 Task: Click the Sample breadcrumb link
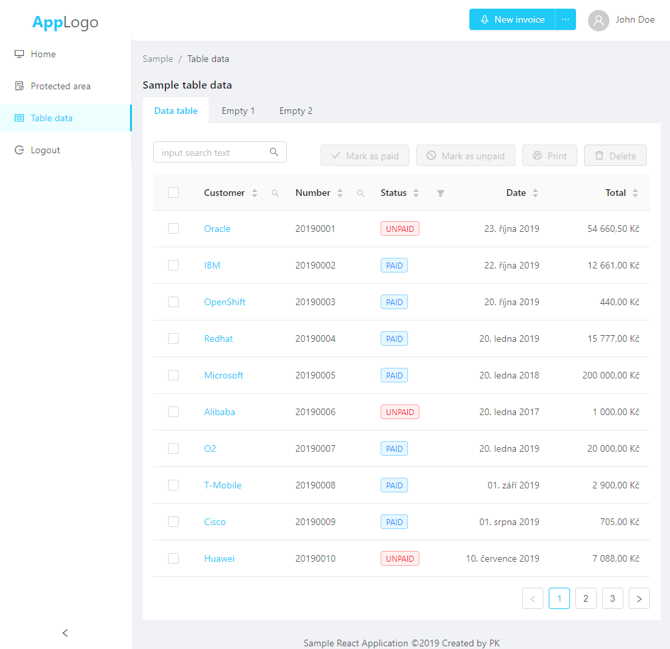click(158, 59)
